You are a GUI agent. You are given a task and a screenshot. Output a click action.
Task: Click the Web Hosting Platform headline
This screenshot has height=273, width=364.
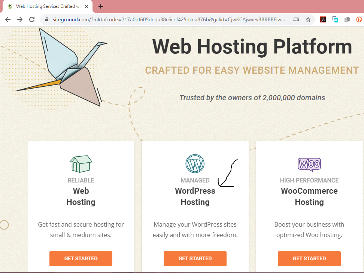coord(252,47)
